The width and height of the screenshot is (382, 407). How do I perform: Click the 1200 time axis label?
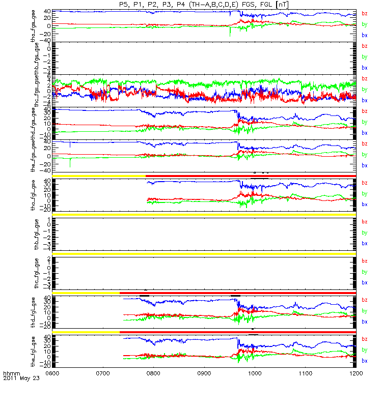356,373
